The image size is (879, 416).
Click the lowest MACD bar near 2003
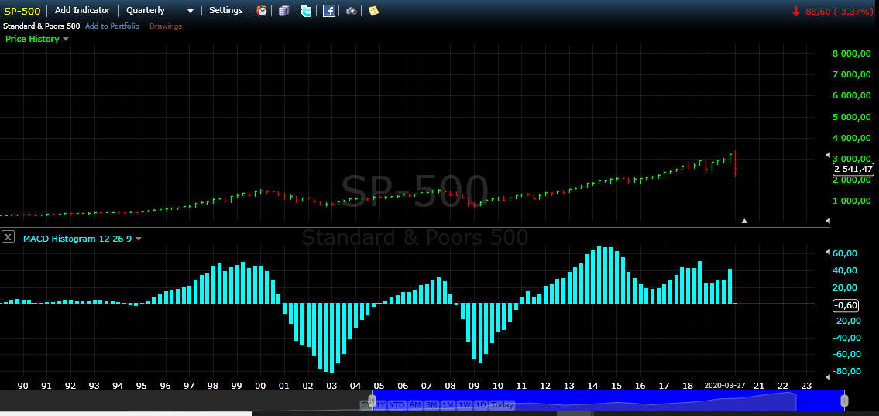click(332, 338)
